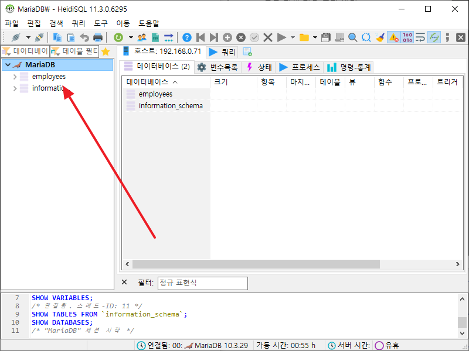Sort by the 크기 column header

click(x=233, y=82)
